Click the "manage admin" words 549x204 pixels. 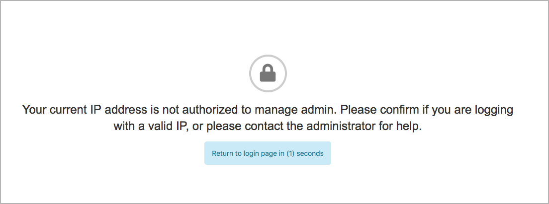click(295, 110)
